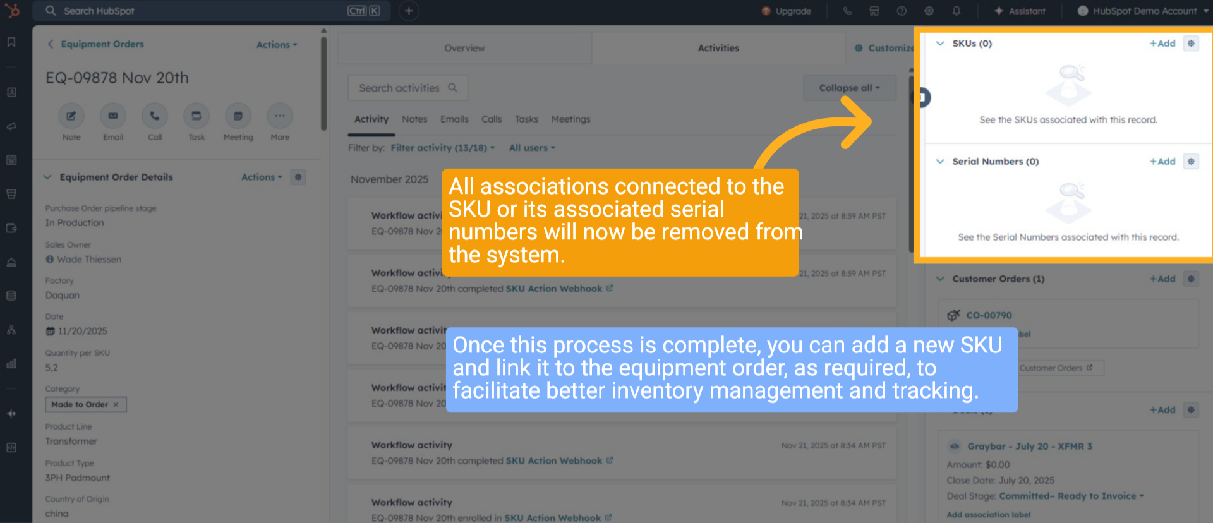Click the magnifier icon in Search activities

coord(452,88)
